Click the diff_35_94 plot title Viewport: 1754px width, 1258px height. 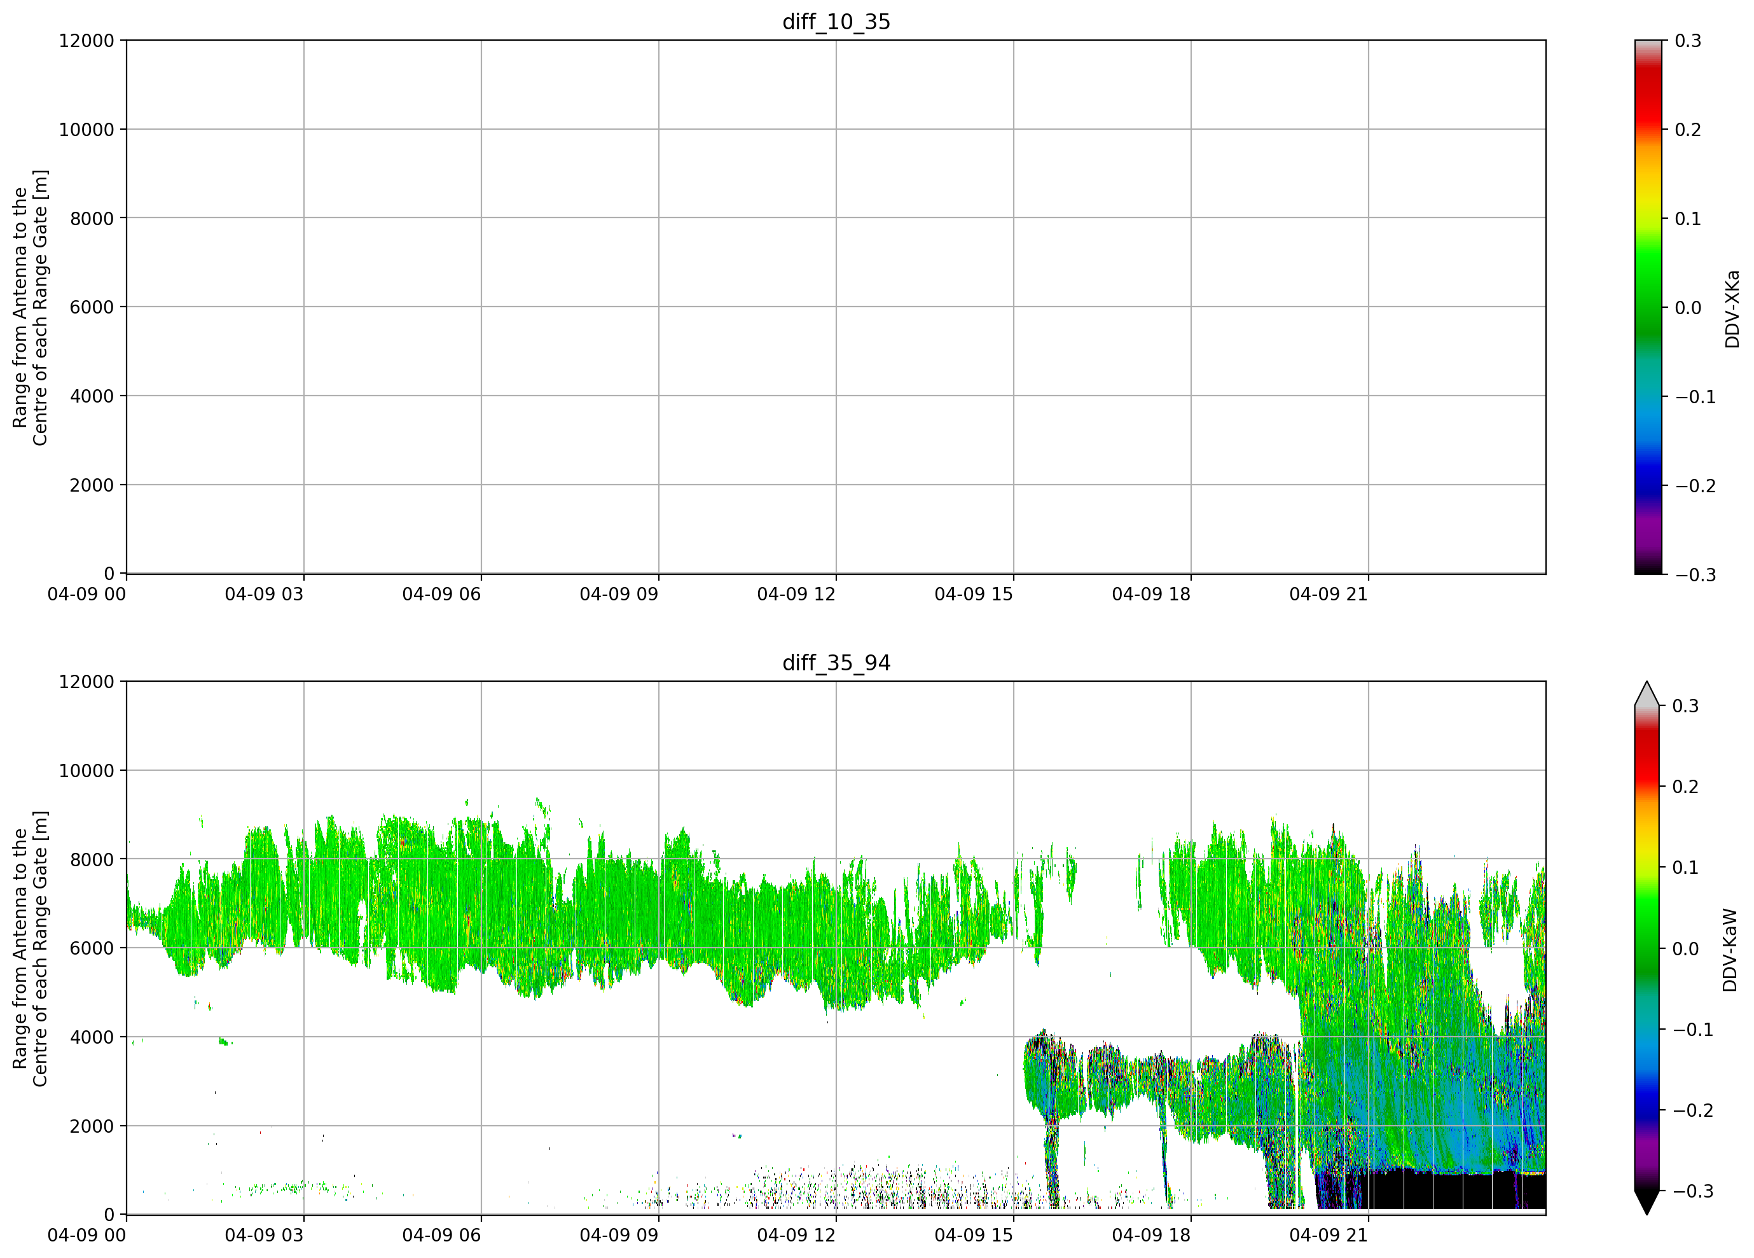tap(836, 663)
